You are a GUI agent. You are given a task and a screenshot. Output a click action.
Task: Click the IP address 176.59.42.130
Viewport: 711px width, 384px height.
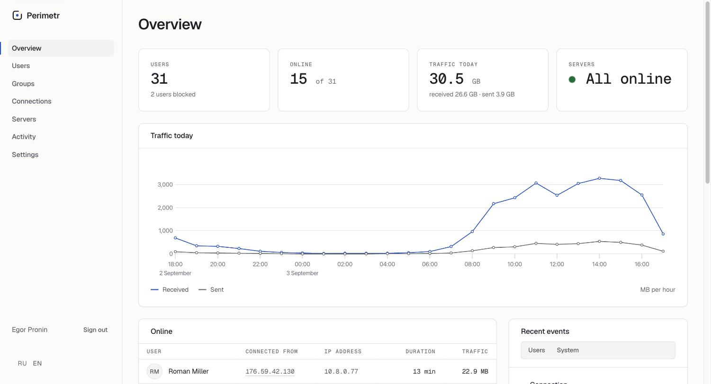point(270,372)
